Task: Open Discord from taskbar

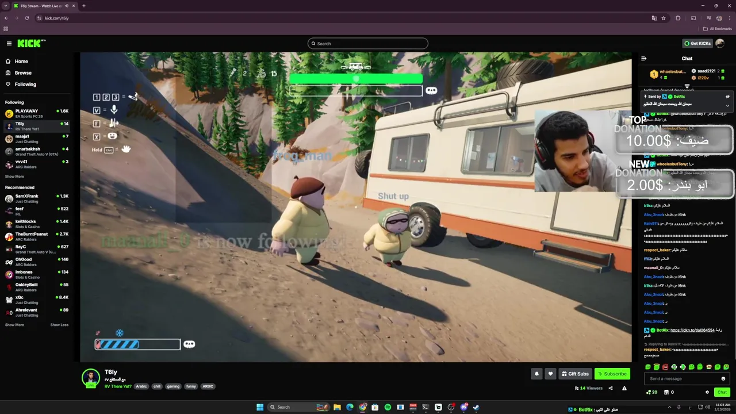Action: [463, 407]
